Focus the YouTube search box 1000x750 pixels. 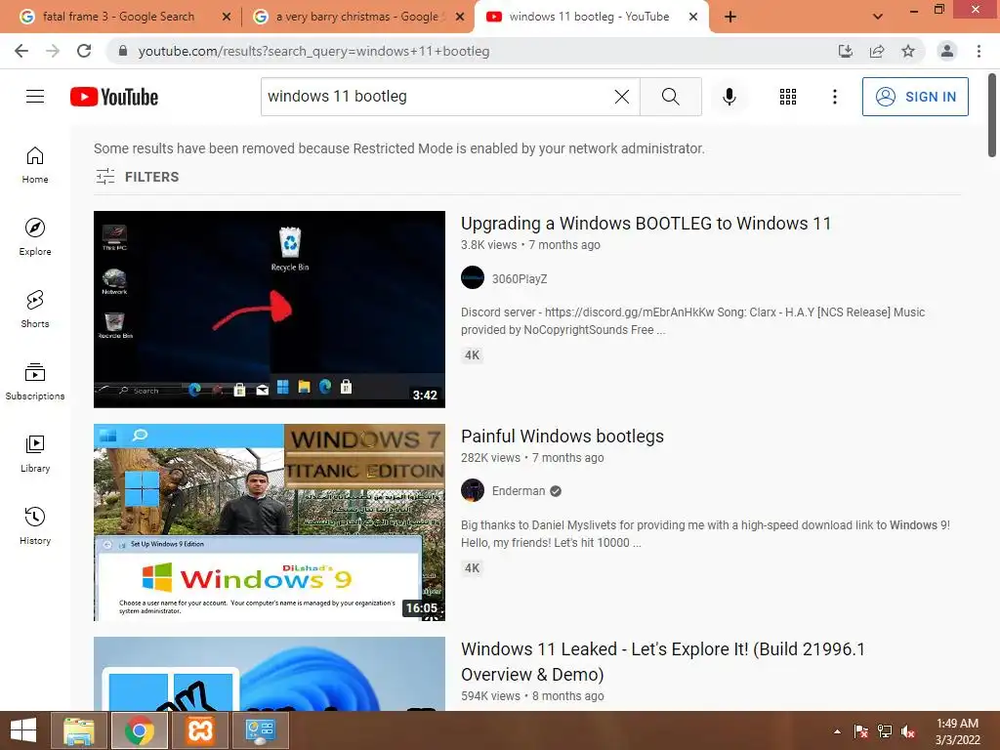point(437,97)
